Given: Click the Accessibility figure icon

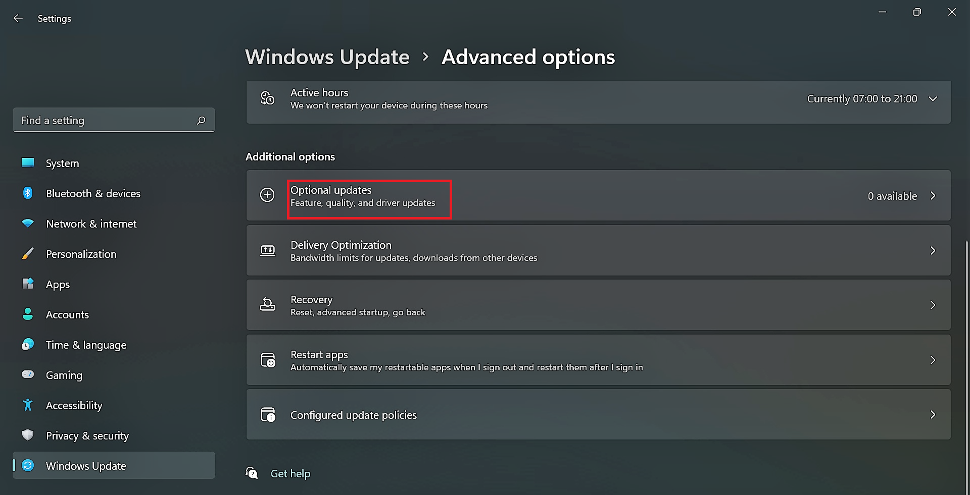Looking at the screenshot, I should [x=28, y=405].
